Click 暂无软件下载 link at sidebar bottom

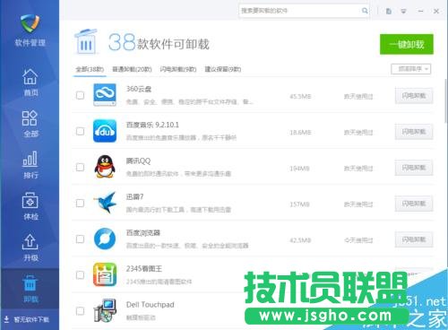(31, 319)
